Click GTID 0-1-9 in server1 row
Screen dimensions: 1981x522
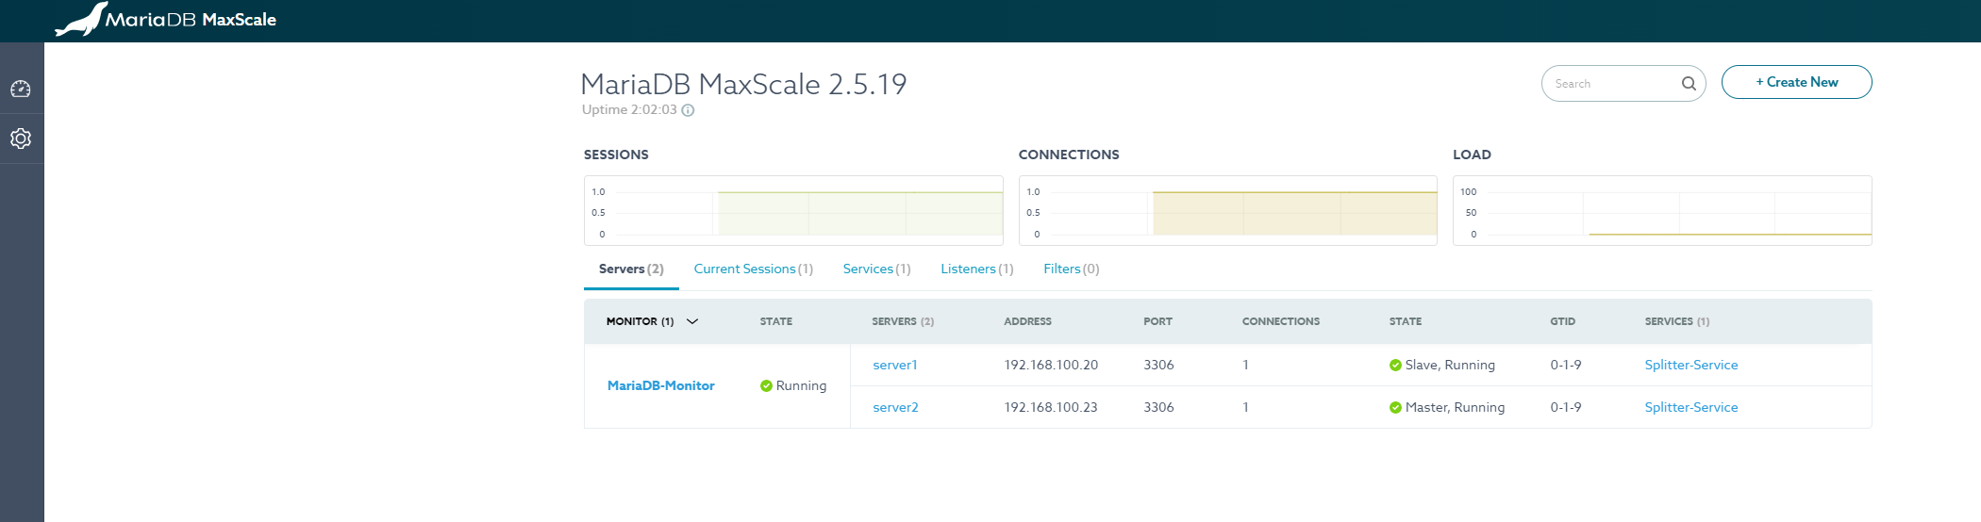coord(1566,365)
